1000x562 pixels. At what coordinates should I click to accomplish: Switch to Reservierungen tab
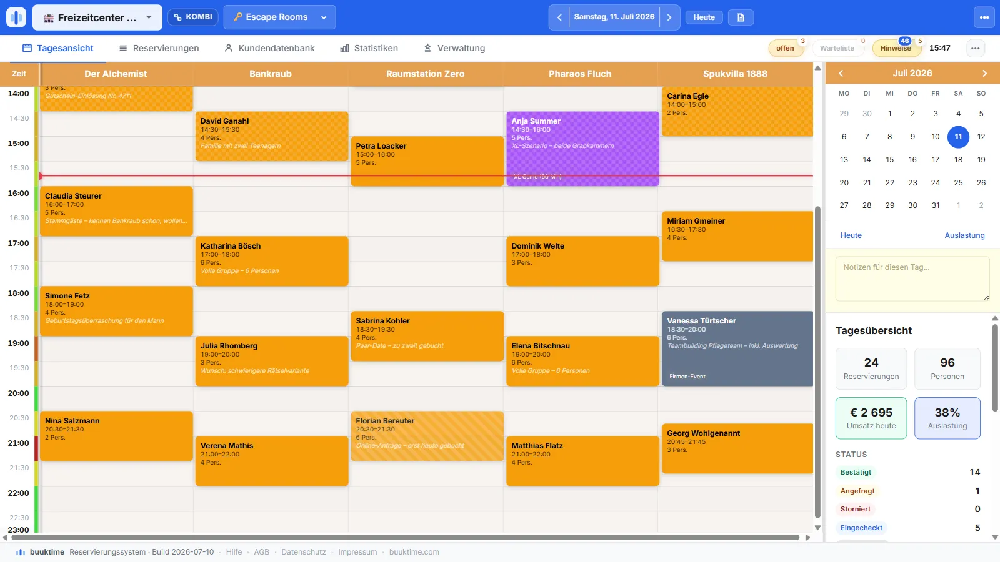pos(159,48)
